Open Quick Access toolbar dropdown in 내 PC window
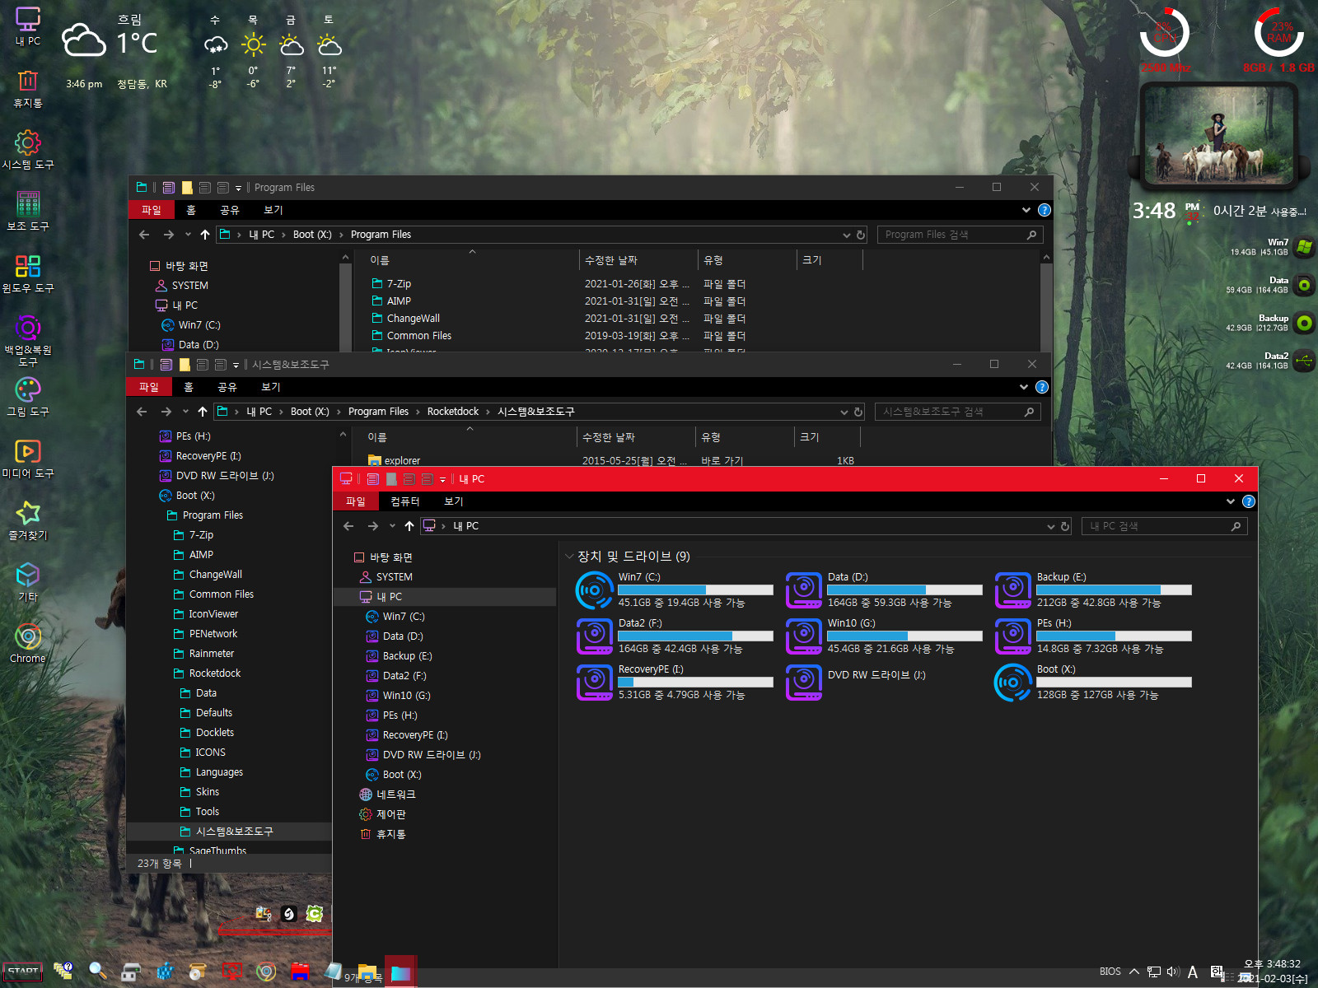 (x=442, y=479)
